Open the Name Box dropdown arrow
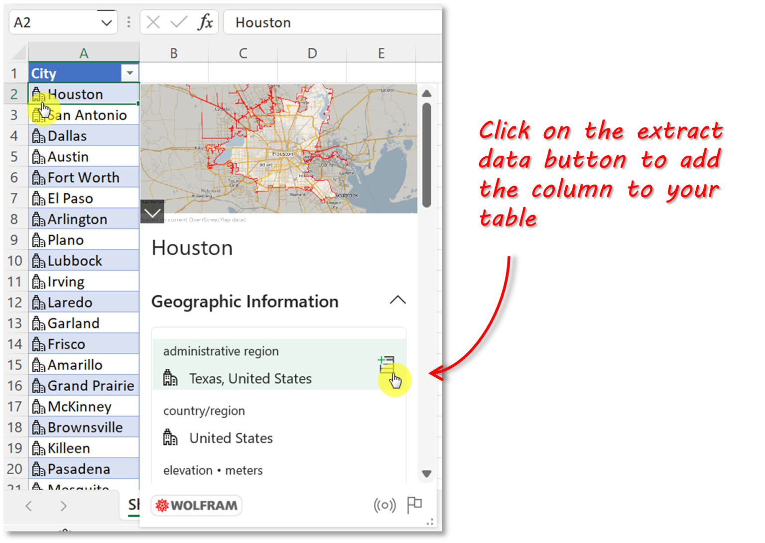The height and width of the screenshot is (543, 765). (105, 22)
